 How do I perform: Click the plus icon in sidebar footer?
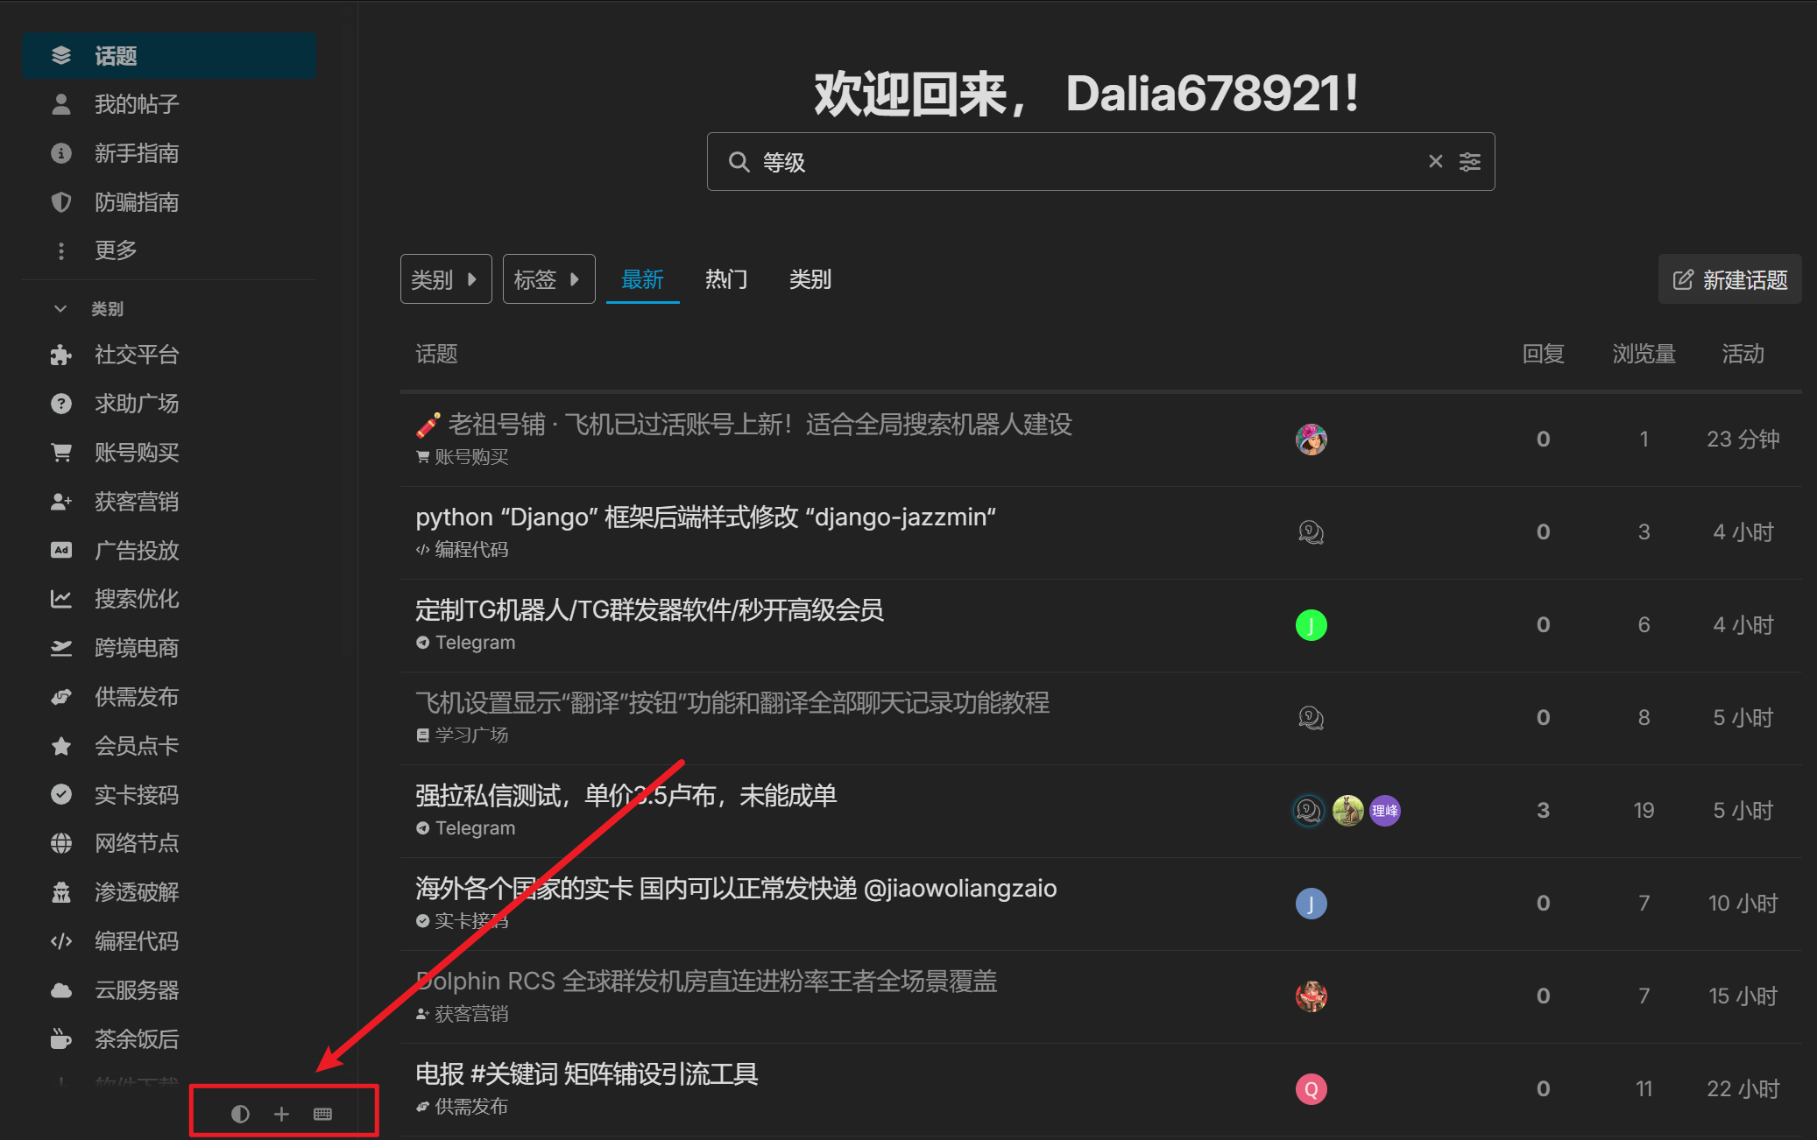coord(281,1114)
